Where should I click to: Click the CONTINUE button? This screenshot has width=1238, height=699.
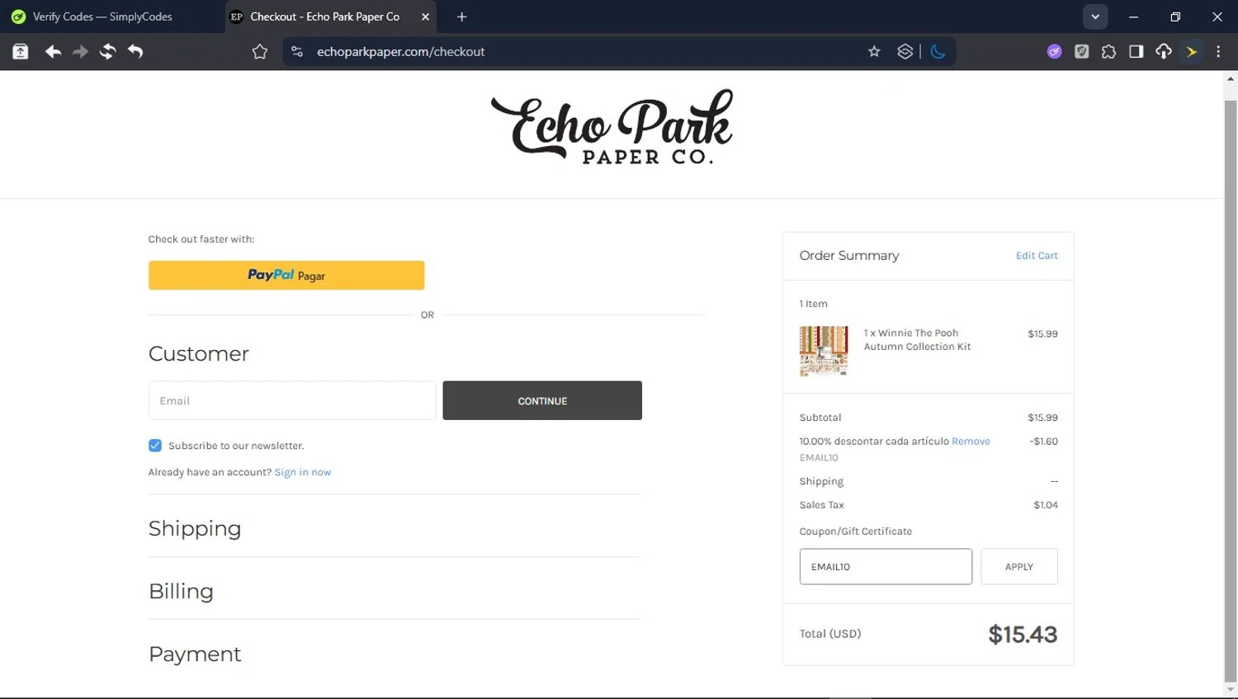[x=542, y=400]
